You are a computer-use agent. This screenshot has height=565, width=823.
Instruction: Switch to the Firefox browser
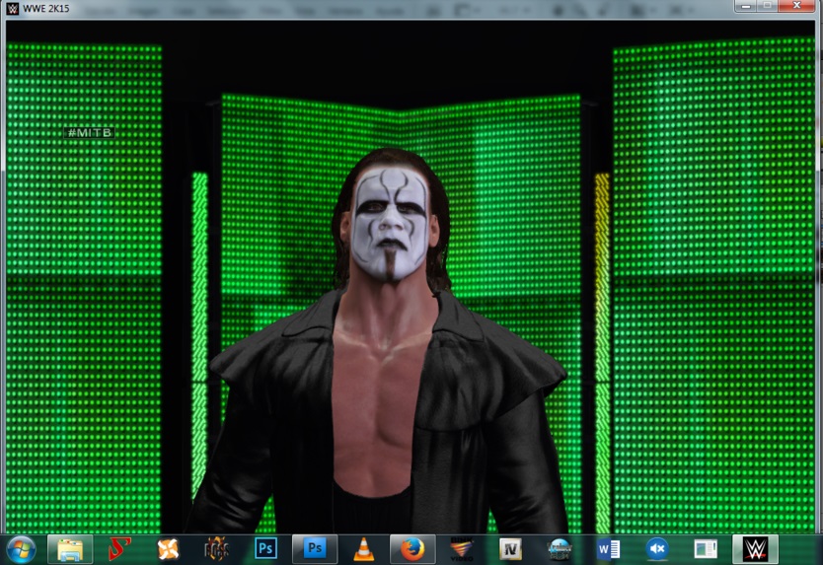[x=412, y=549]
